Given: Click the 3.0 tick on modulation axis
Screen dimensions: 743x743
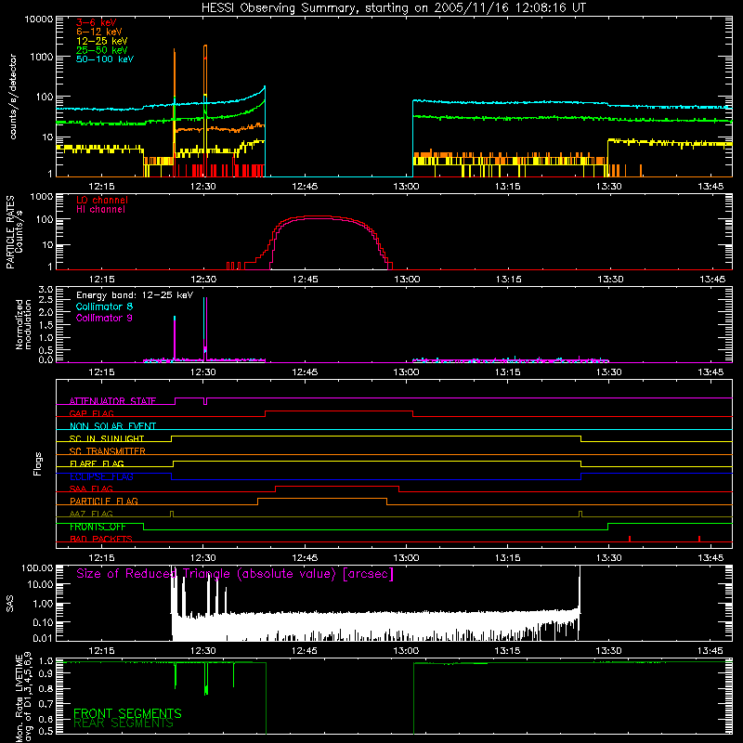Looking at the screenshot, I should (x=46, y=290).
